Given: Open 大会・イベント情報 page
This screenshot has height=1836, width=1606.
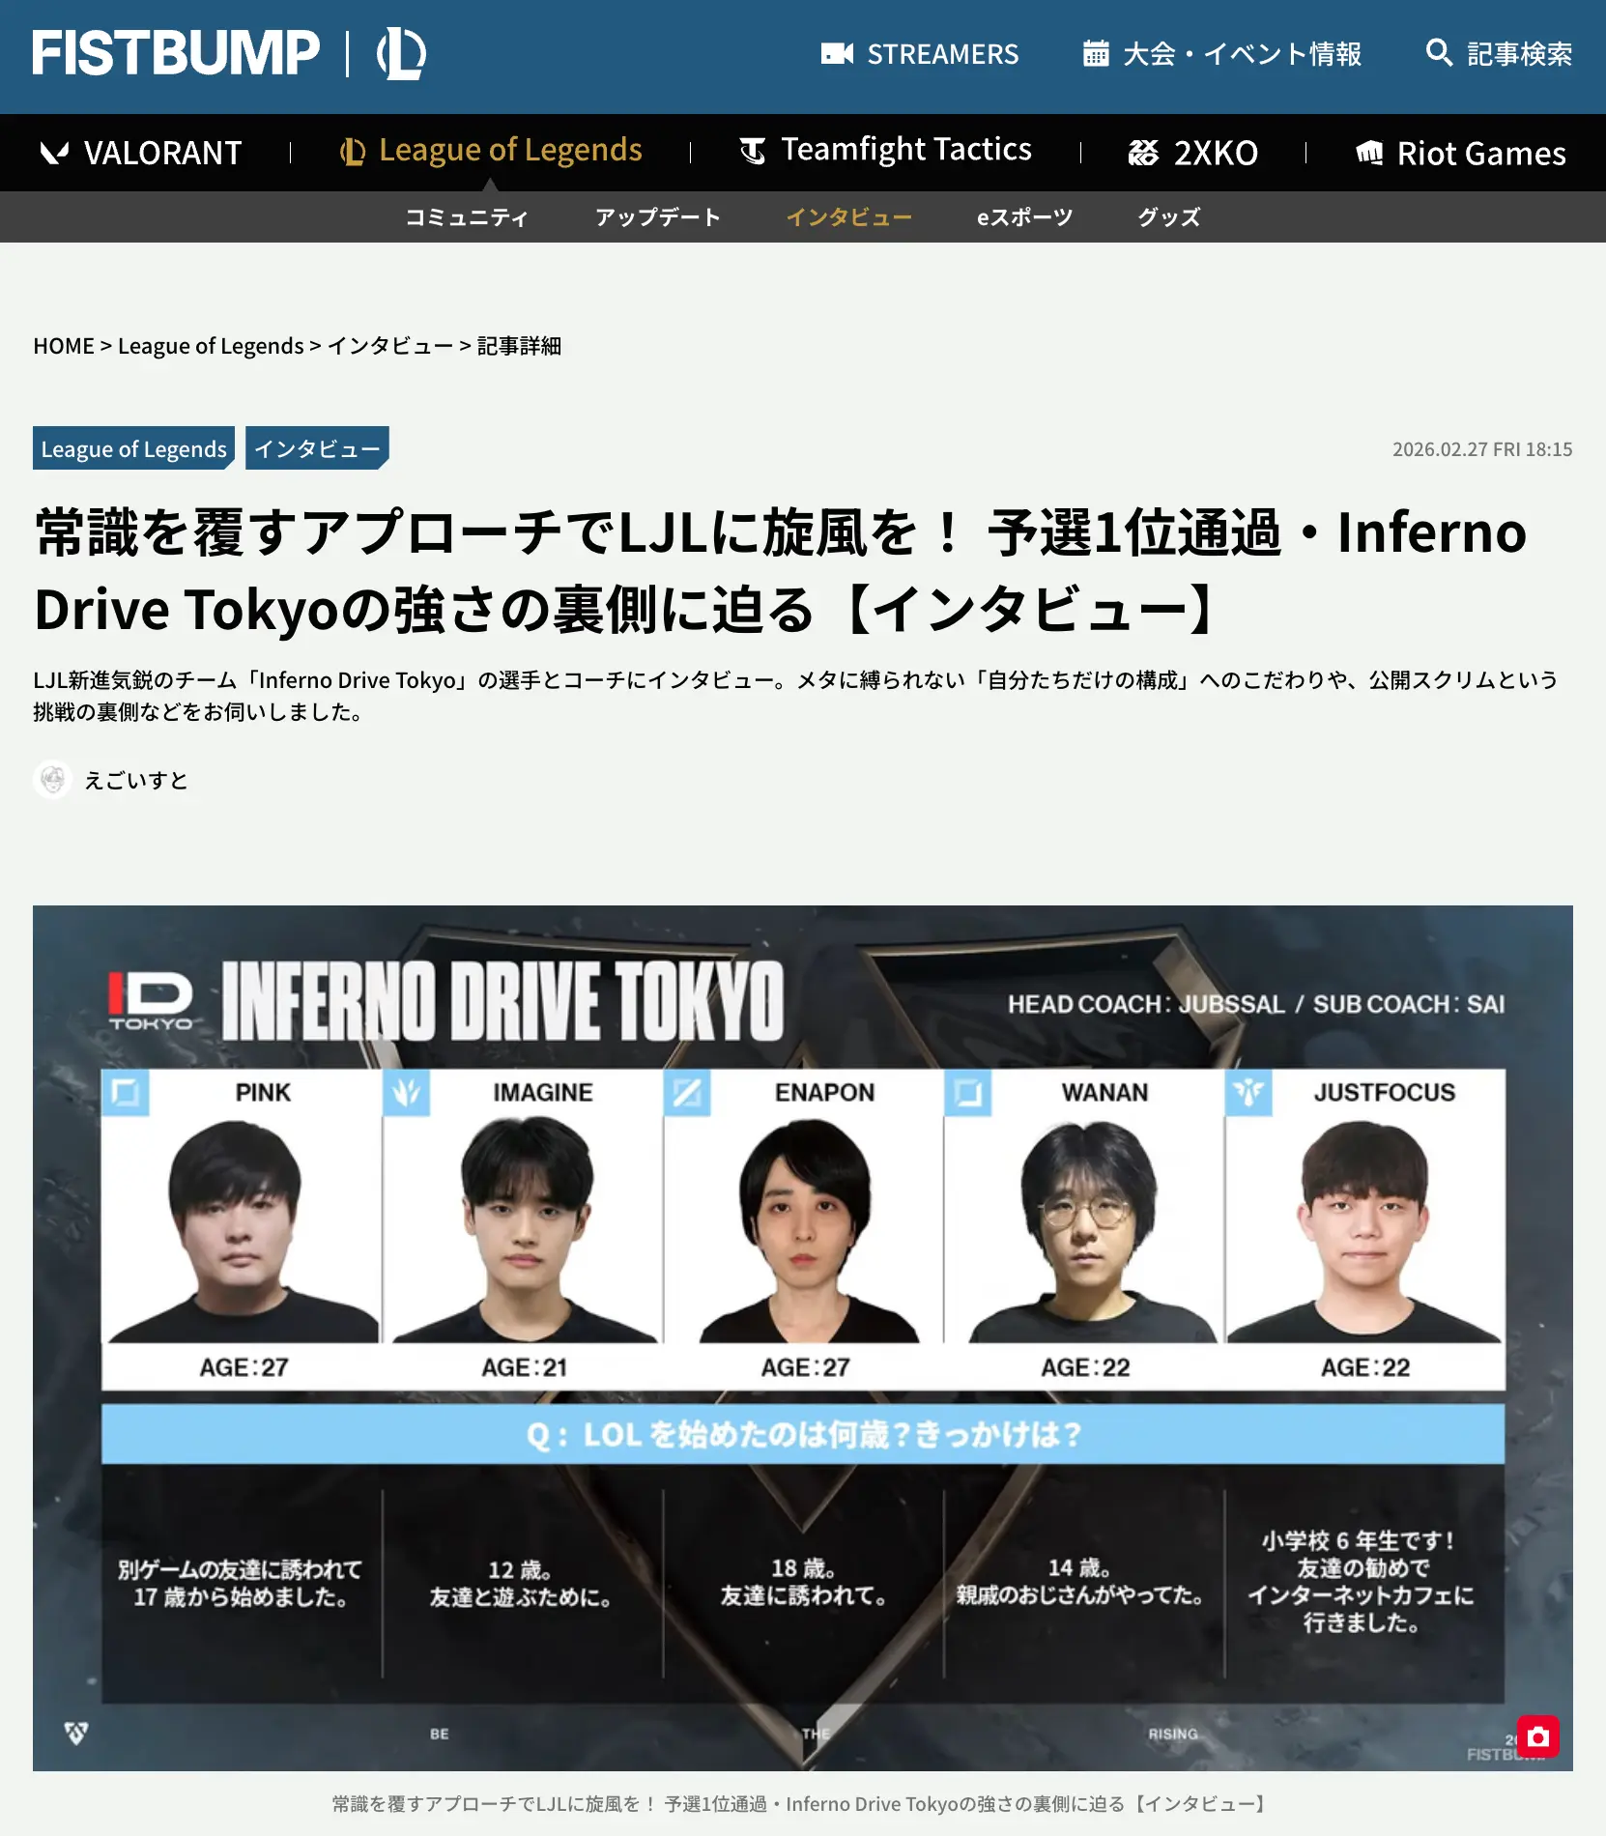Looking at the screenshot, I should 1222,53.
